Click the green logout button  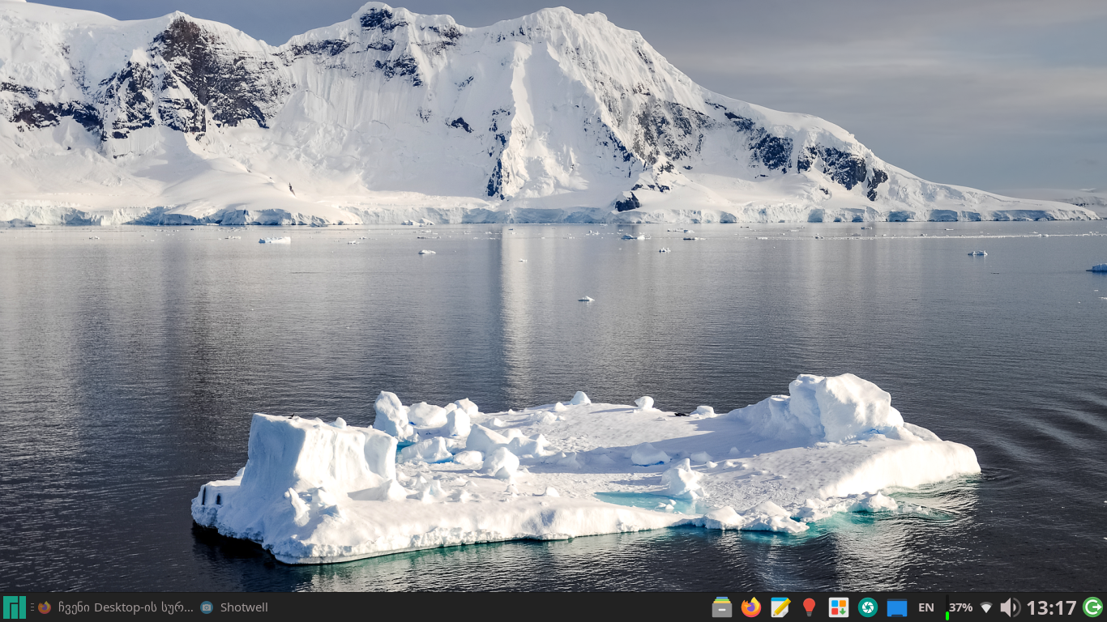click(1092, 607)
